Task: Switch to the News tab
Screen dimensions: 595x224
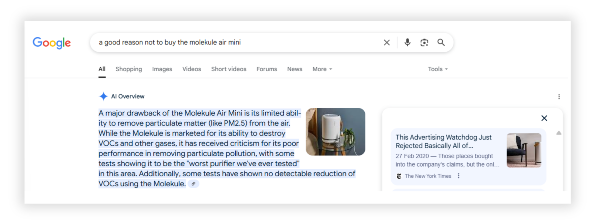Action: click(x=295, y=69)
